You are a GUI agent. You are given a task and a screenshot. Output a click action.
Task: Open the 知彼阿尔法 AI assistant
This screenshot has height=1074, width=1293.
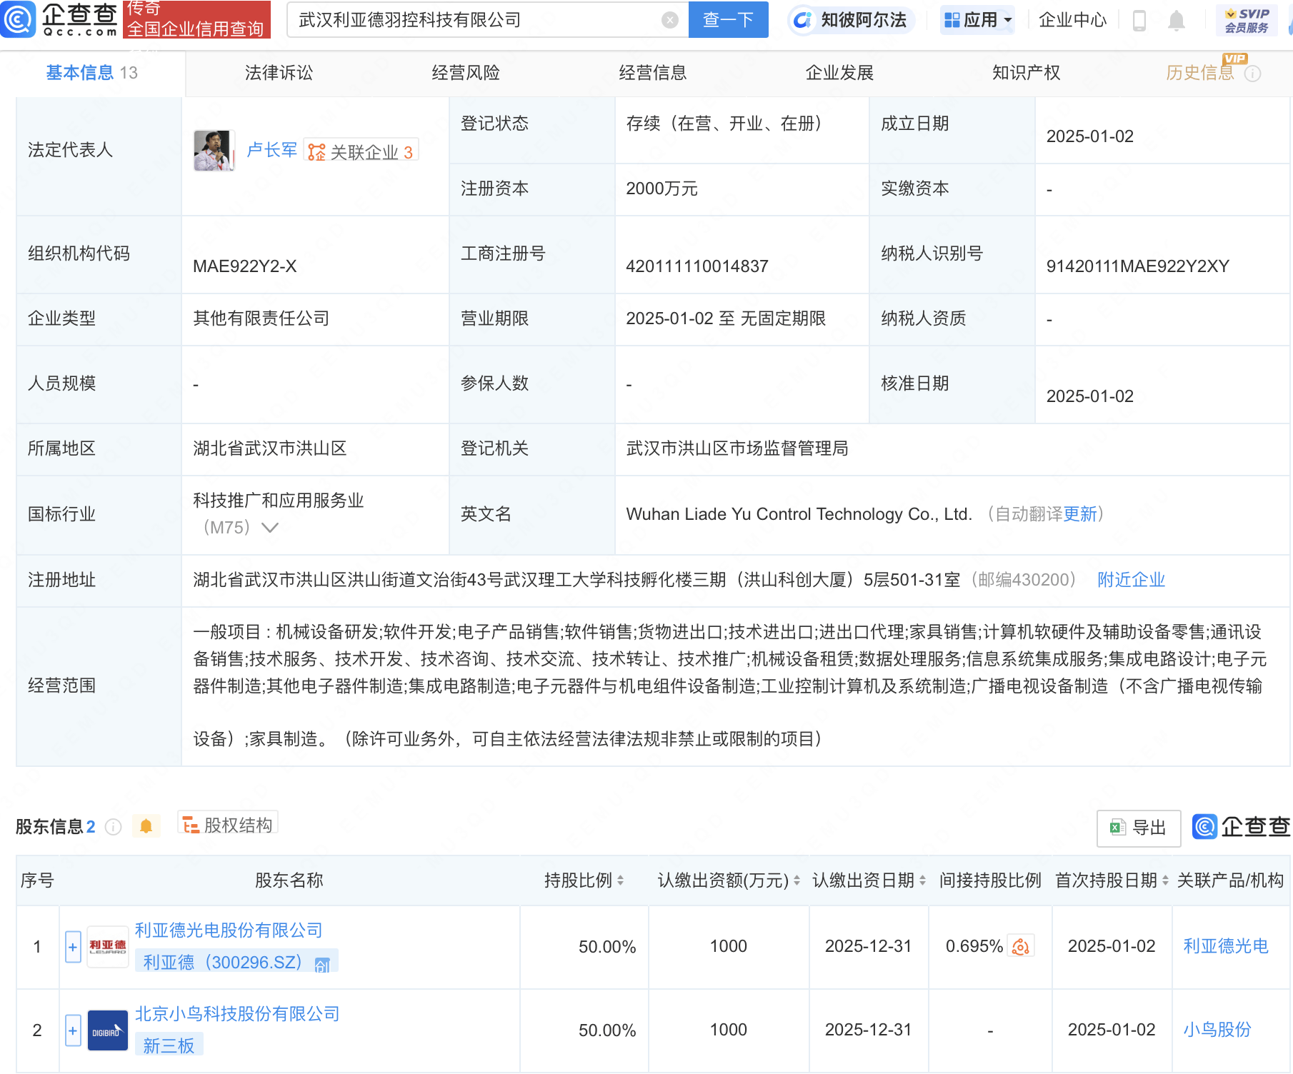(851, 20)
